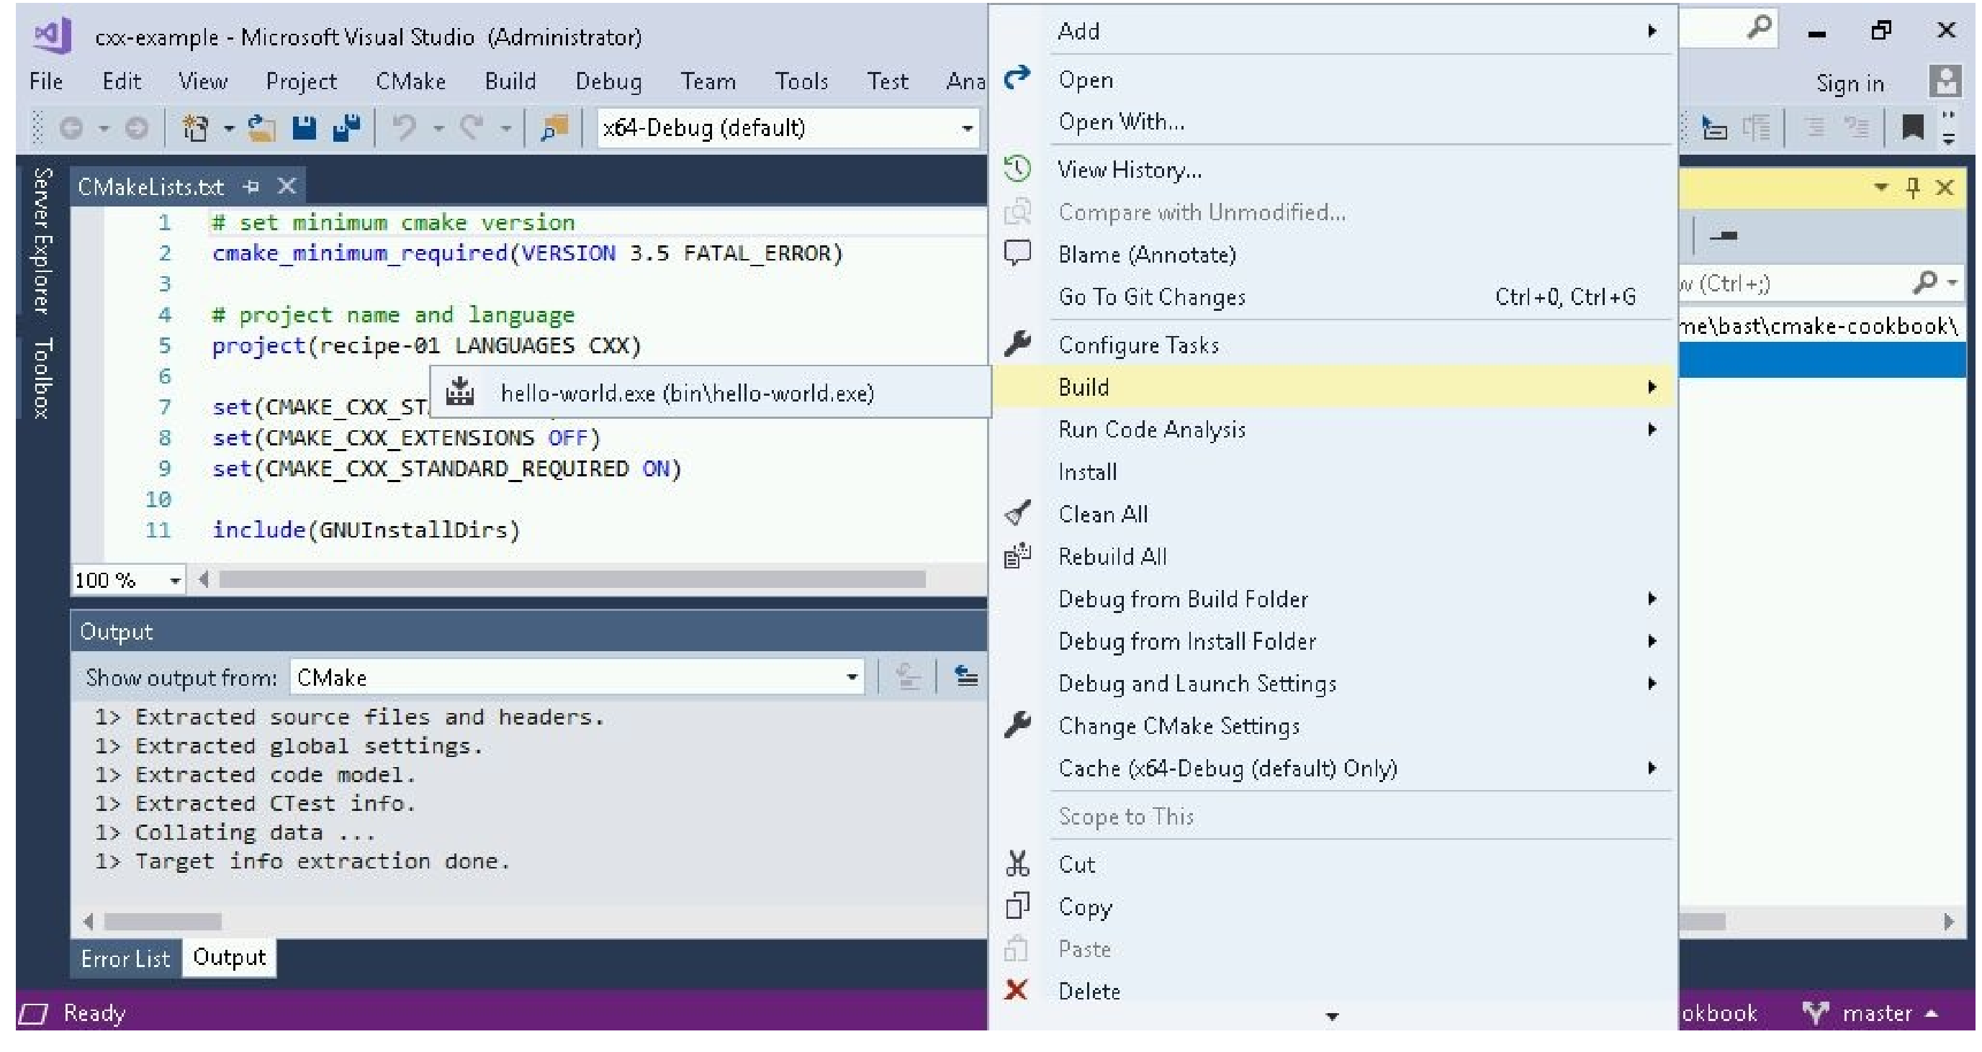
Task: Click the Navigate Backward arrow icon
Action: 71,127
